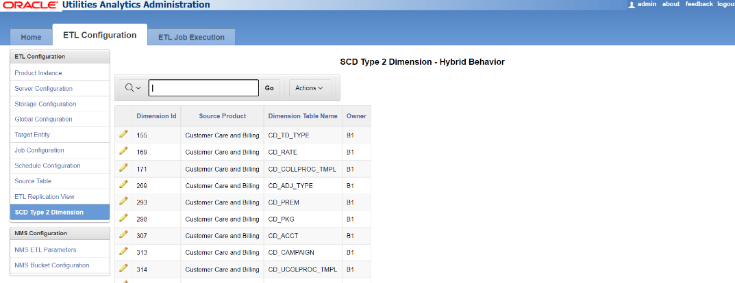This screenshot has height=283, width=735.
Task: Open NMS Bucket Configuration
Action: (x=52, y=265)
